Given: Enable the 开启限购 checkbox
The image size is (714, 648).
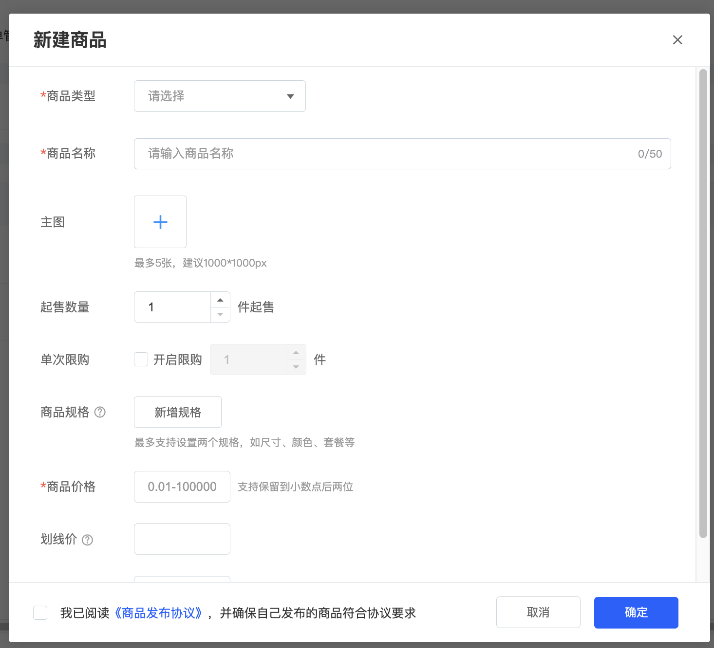Looking at the screenshot, I should 141,360.
